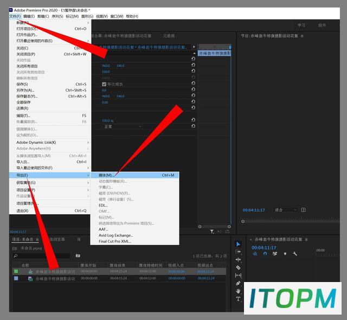
Task: Open program monitor panel menu icon
Action: tap(302, 36)
